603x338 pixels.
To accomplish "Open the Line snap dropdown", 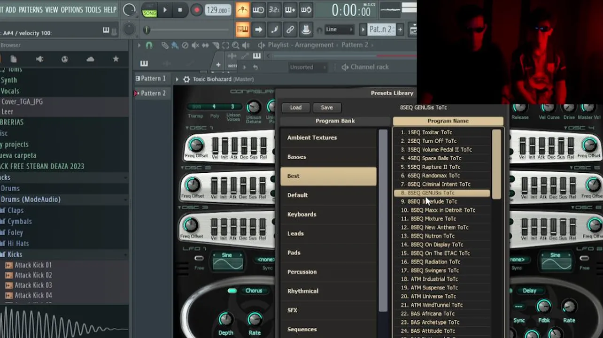I will tap(339, 30).
